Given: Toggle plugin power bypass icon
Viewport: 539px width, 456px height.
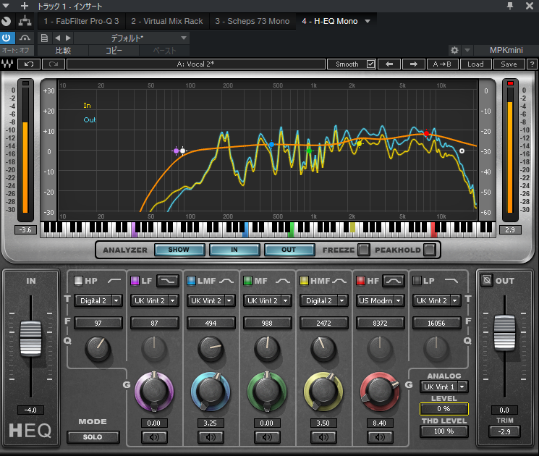Looking at the screenshot, I should tap(7, 38).
